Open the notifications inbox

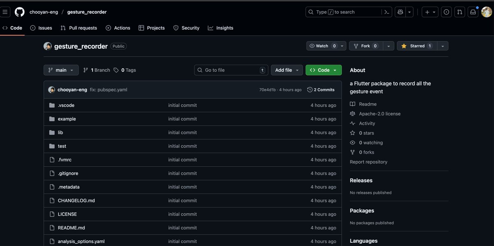point(473,12)
